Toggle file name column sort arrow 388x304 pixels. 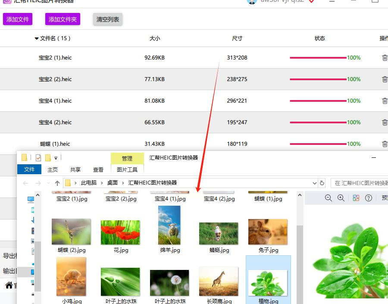click(37, 39)
